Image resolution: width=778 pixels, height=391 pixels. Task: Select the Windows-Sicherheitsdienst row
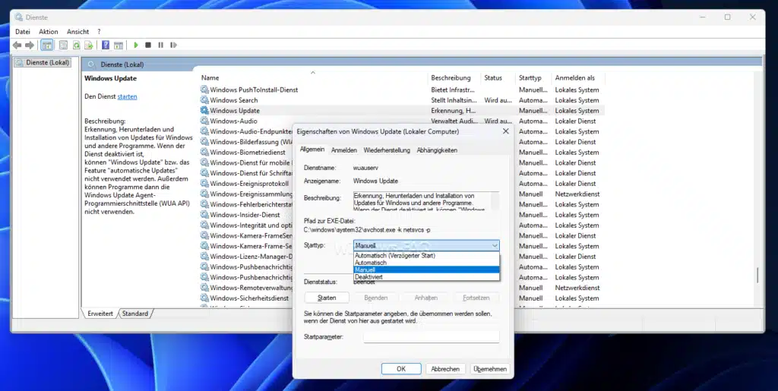(246, 298)
